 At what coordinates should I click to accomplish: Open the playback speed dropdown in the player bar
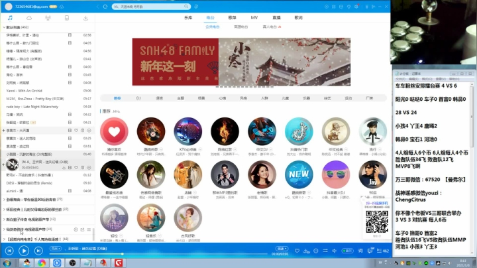pyautogui.click(x=282, y=249)
